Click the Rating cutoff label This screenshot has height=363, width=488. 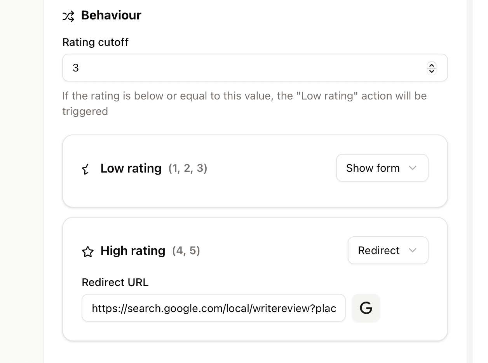point(95,42)
